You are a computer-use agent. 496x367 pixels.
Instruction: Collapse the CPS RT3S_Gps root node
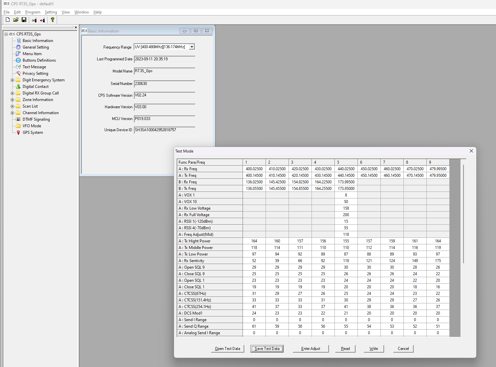pyautogui.click(x=6, y=34)
